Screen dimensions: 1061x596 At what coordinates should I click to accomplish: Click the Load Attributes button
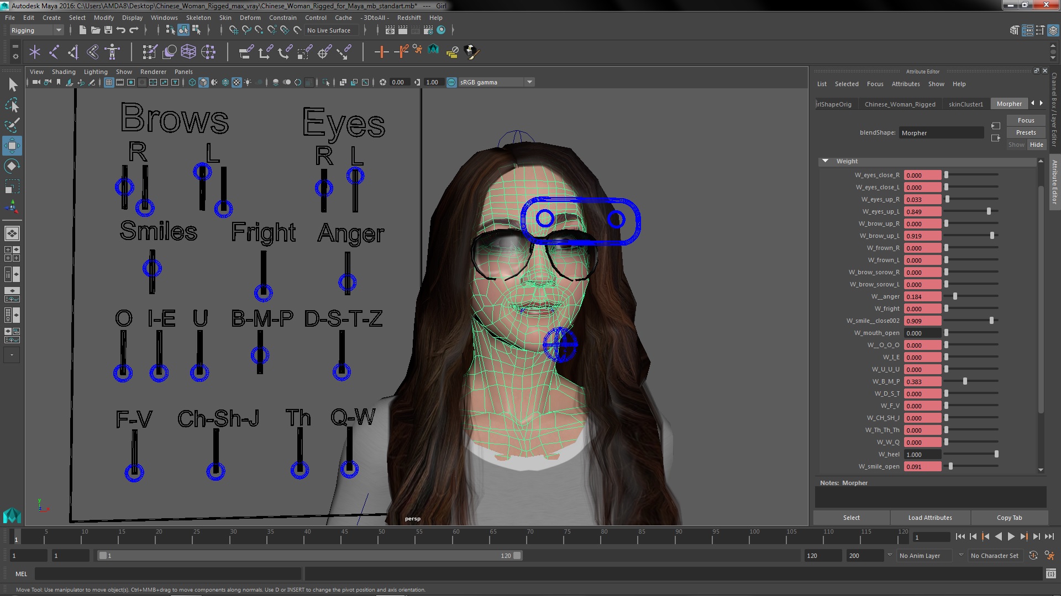click(x=930, y=518)
